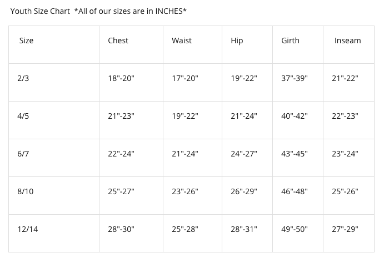The image size is (384, 263).
Task: Click the 6/7 size row label
Action: (23, 154)
